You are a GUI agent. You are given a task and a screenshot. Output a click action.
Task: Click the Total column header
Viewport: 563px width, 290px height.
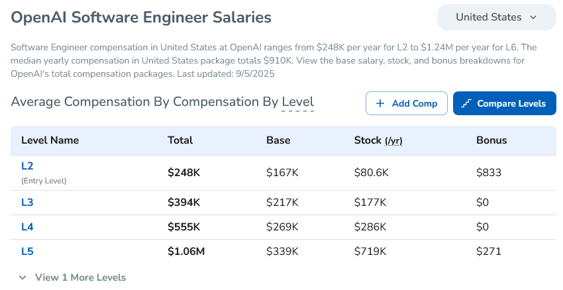pyautogui.click(x=180, y=140)
